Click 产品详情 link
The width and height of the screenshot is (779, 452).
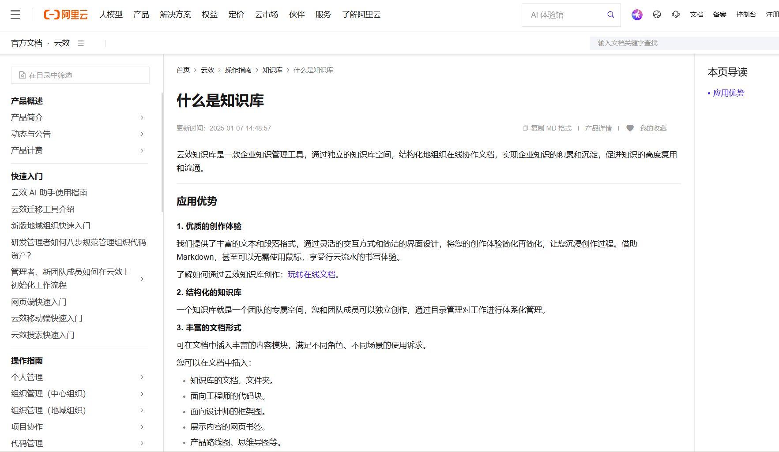pyautogui.click(x=598, y=128)
